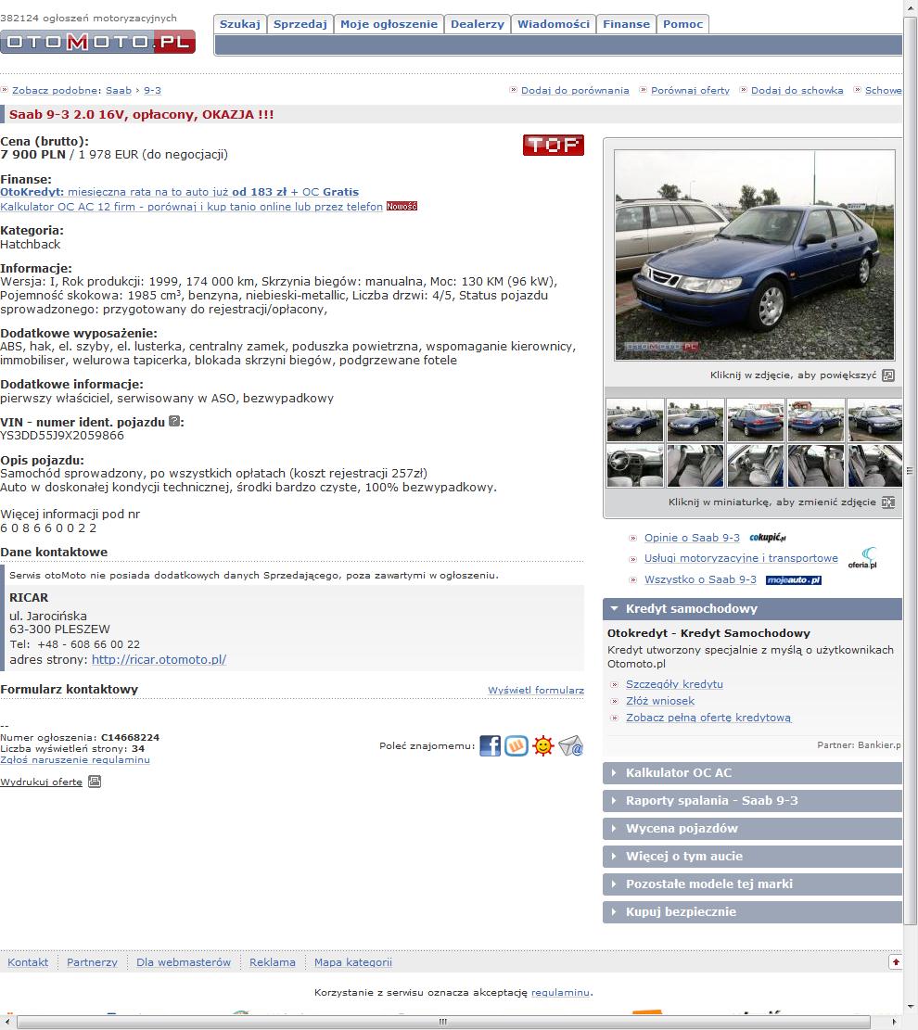This screenshot has width=918, height=1030.
Task: Open Usługi motoryzacyjne i transportowe link
Action: (x=741, y=558)
